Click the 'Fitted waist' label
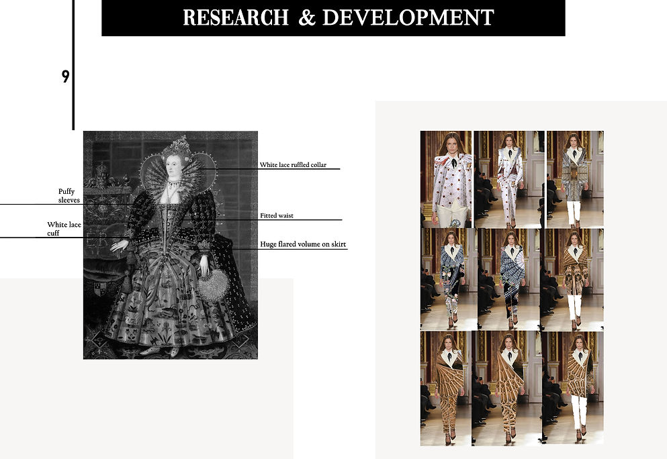667x459 pixels. pyautogui.click(x=277, y=215)
